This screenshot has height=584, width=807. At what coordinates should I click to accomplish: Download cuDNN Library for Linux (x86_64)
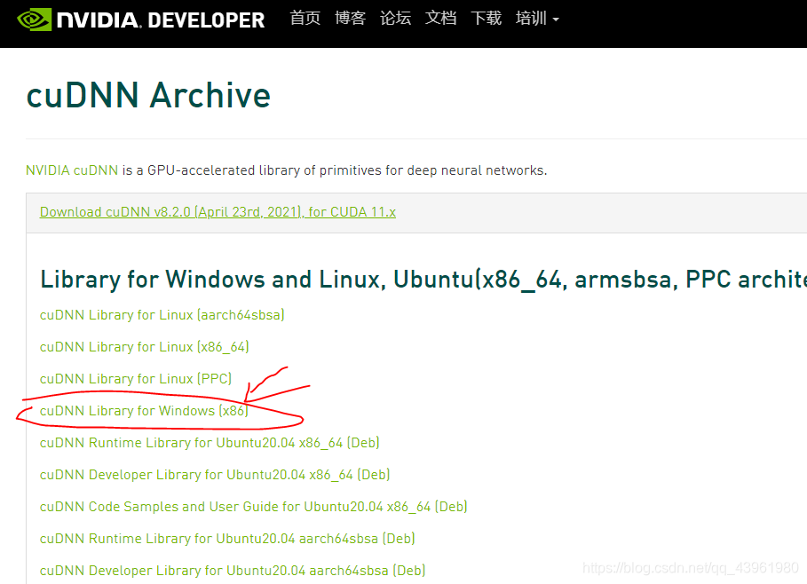click(144, 347)
